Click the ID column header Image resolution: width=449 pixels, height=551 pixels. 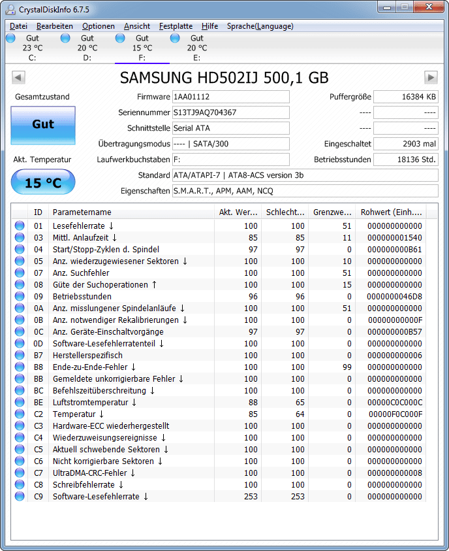tap(38, 212)
